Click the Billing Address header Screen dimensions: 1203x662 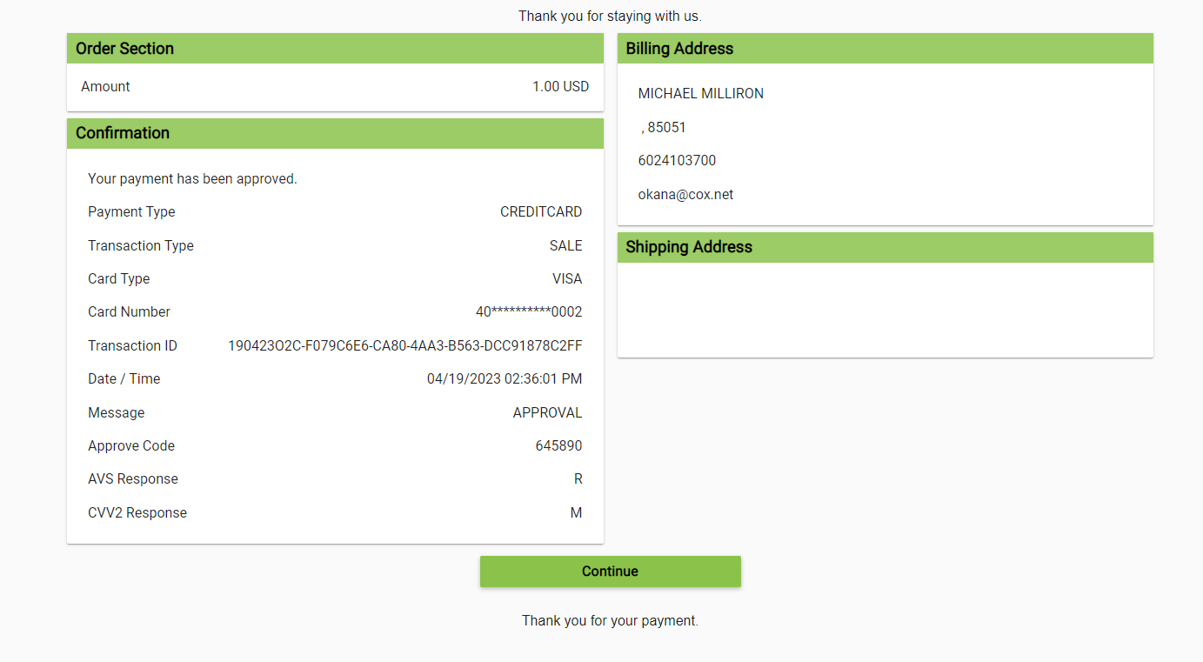tap(679, 49)
